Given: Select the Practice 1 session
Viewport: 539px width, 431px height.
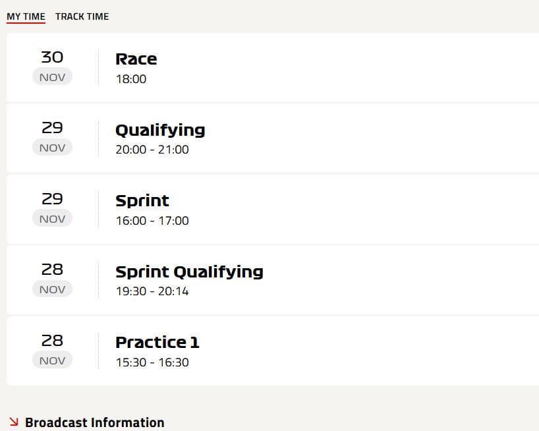Looking at the screenshot, I should [157, 343].
